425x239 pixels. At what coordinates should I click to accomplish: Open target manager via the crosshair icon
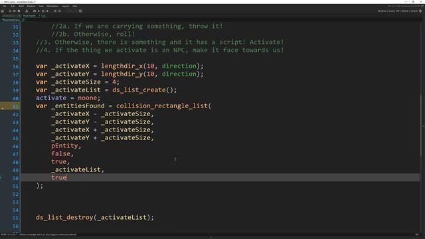point(420,11)
